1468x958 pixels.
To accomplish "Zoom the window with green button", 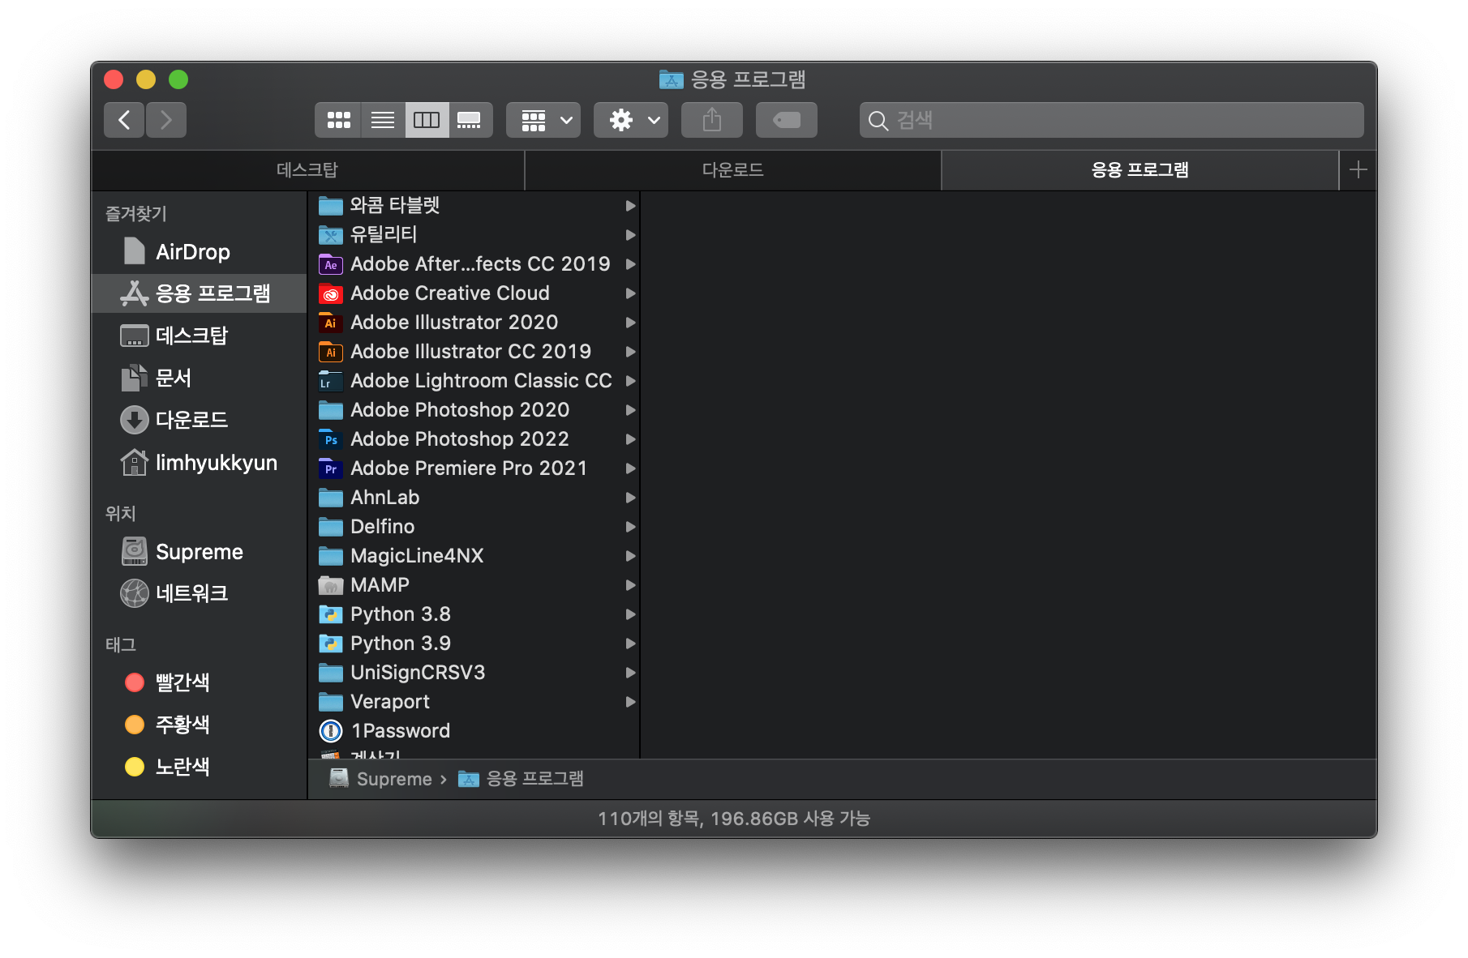I will 178,79.
